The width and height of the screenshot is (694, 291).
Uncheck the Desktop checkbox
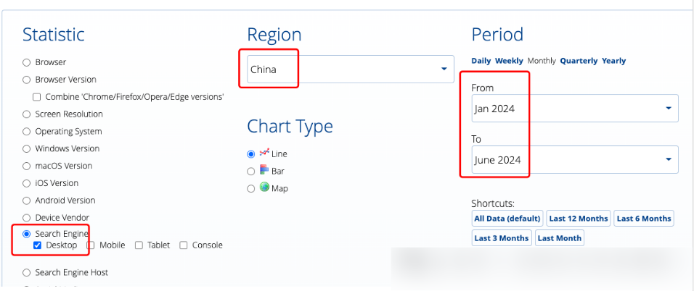tap(38, 245)
